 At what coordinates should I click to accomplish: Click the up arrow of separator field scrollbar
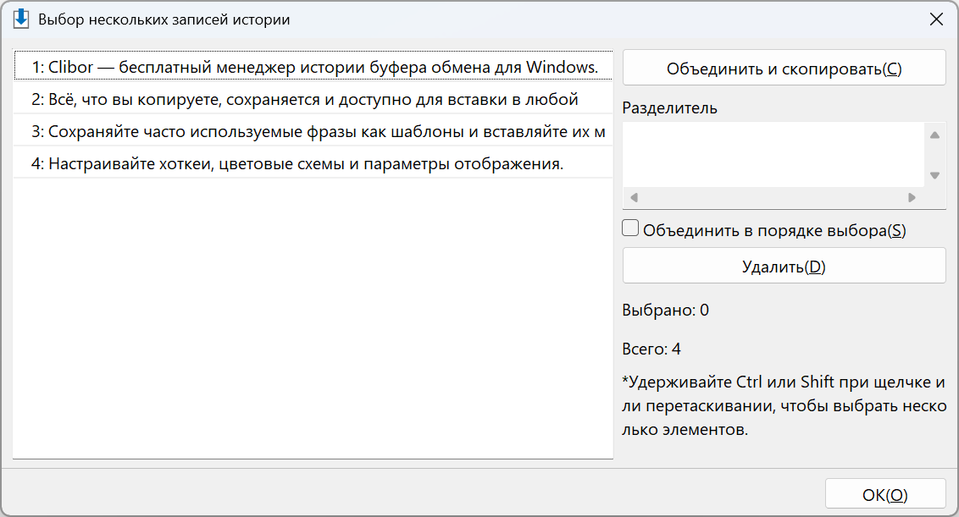934,135
